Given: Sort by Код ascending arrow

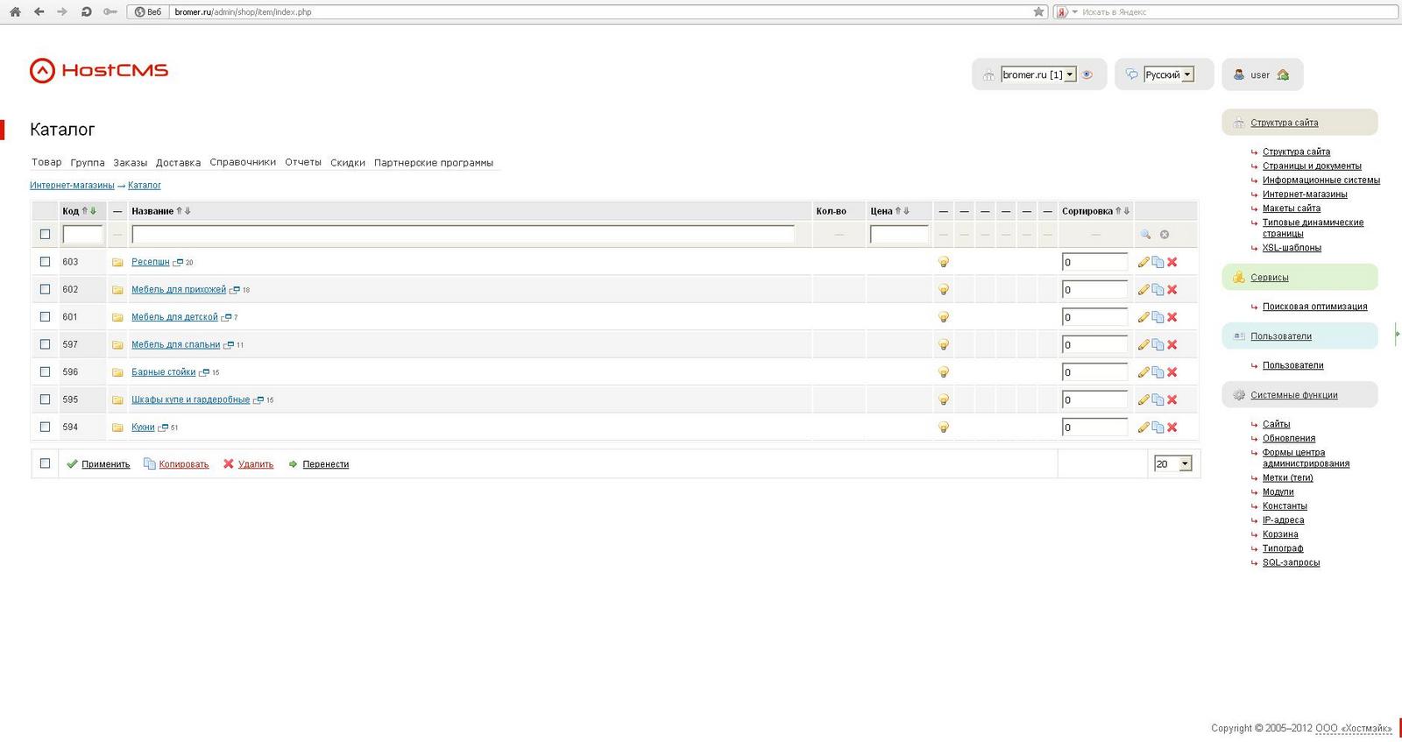Looking at the screenshot, I should coord(85,211).
